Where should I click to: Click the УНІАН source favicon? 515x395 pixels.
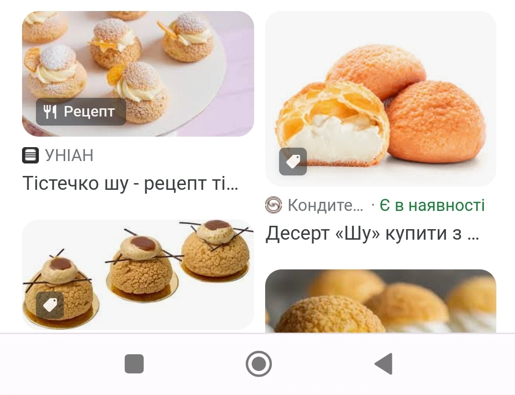coord(31,155)
